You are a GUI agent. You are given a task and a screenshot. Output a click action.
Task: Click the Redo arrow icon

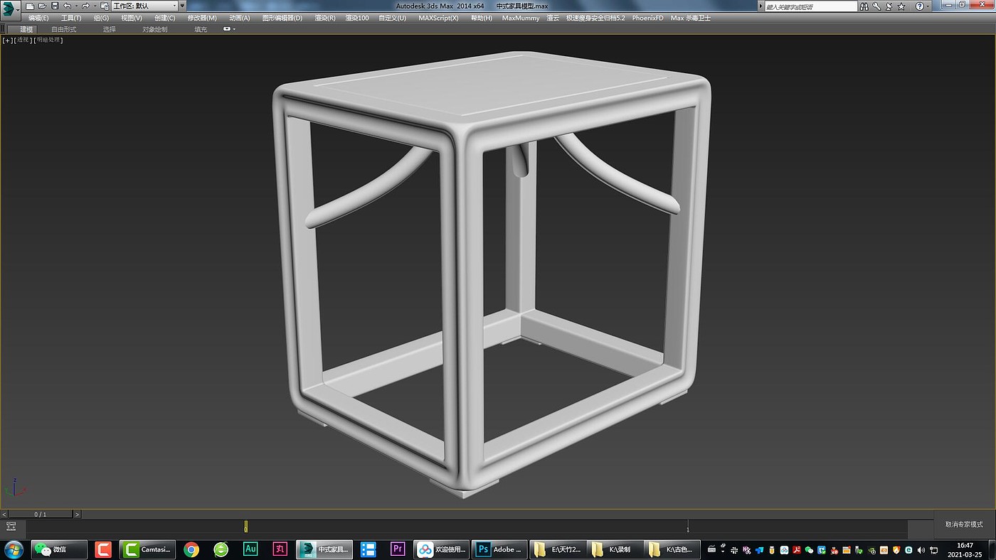(85, 6)
